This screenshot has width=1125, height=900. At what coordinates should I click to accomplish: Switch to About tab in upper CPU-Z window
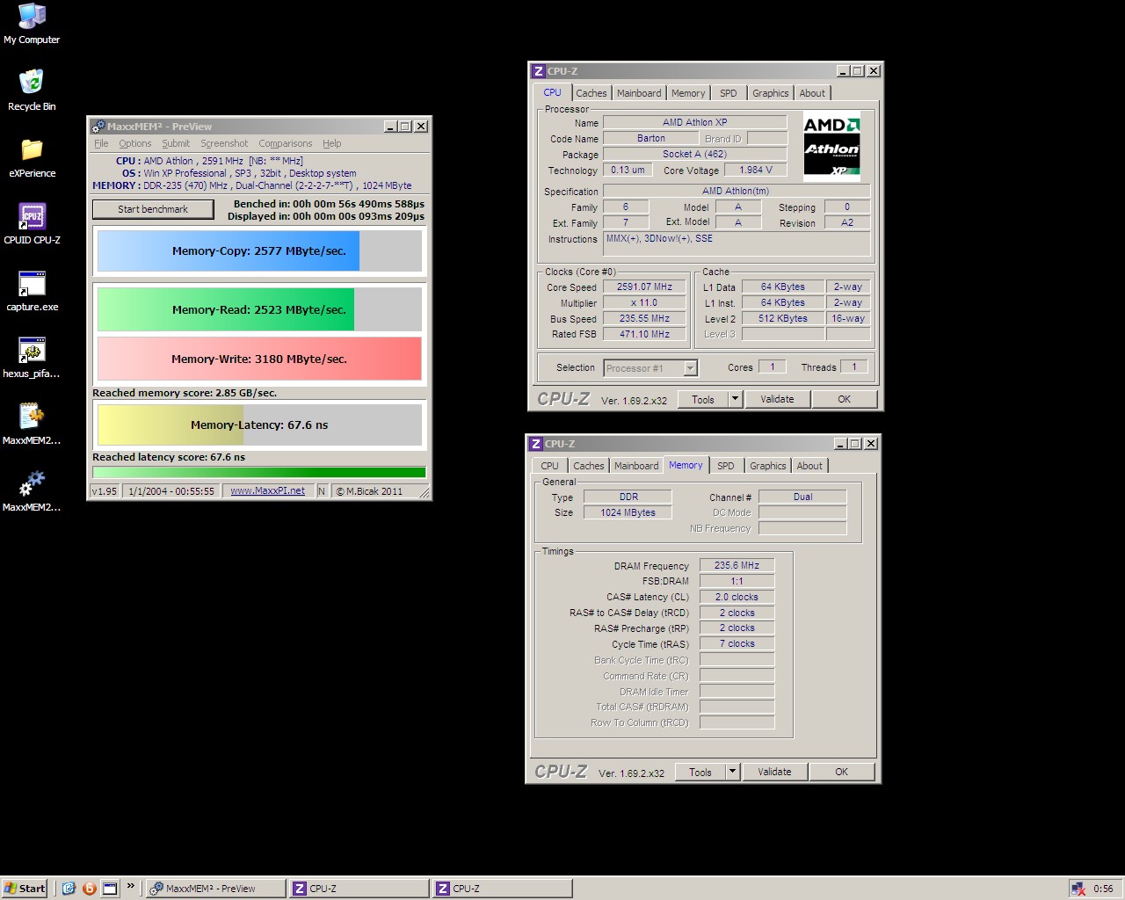[812, 93]
